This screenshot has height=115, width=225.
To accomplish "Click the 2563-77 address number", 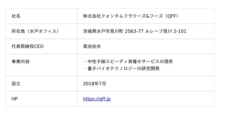I will point(134,31).
